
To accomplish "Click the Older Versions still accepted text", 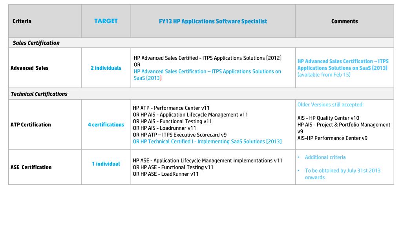I will coord(331,104).
